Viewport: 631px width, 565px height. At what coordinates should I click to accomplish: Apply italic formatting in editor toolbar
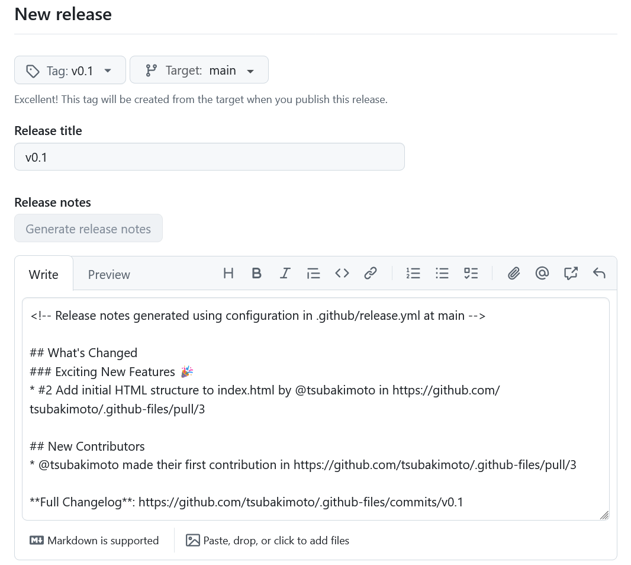point(285,274)
